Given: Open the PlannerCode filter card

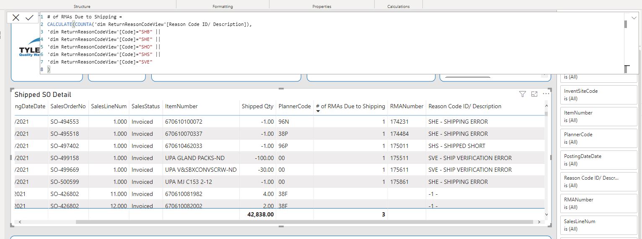Looking at the screenshot, I should (598, 138).
